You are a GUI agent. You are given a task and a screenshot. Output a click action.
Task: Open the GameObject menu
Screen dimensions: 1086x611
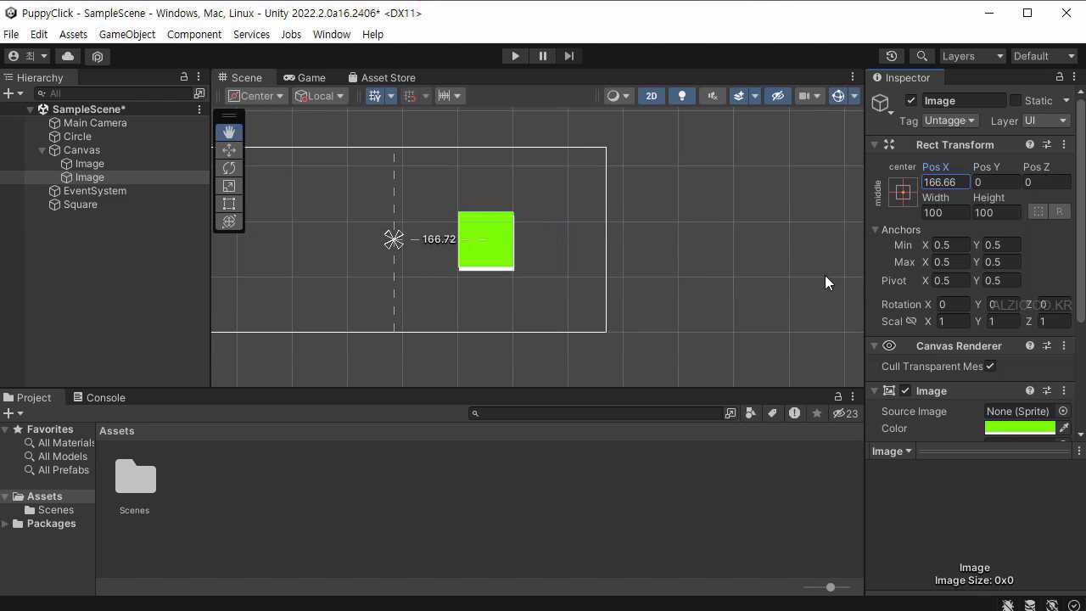pyautogui.click(x=127, y=34)
